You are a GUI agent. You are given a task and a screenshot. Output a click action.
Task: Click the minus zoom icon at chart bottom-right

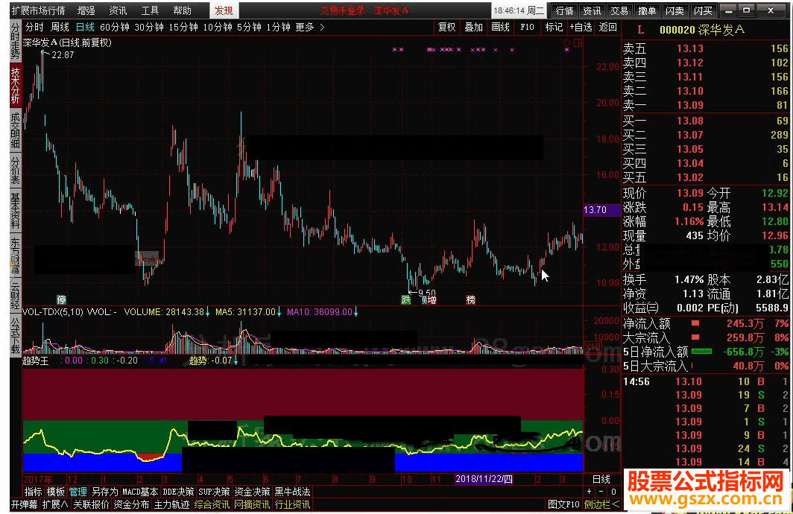(601, 491)
